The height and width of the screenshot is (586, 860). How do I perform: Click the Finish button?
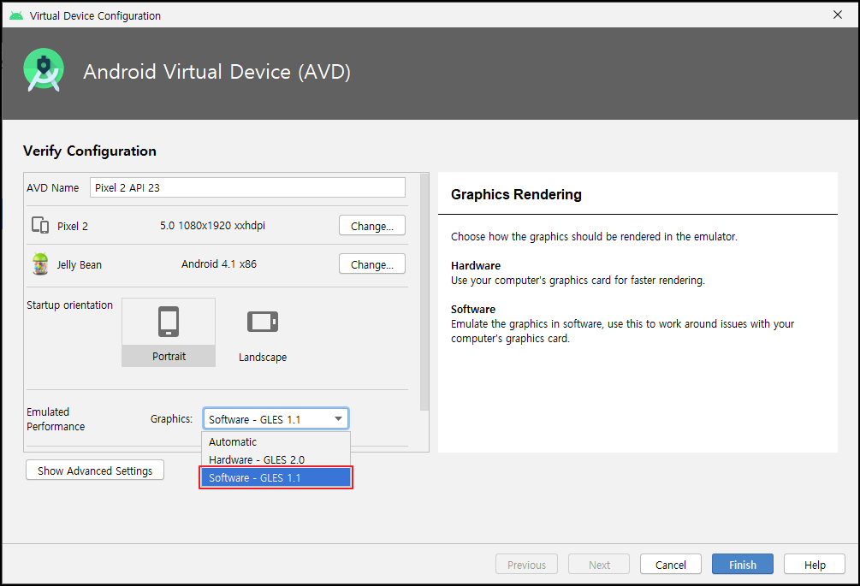tap(743, 564)
